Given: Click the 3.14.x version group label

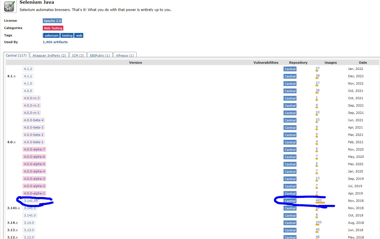Looking at the screenshot, I should (12, 223).
